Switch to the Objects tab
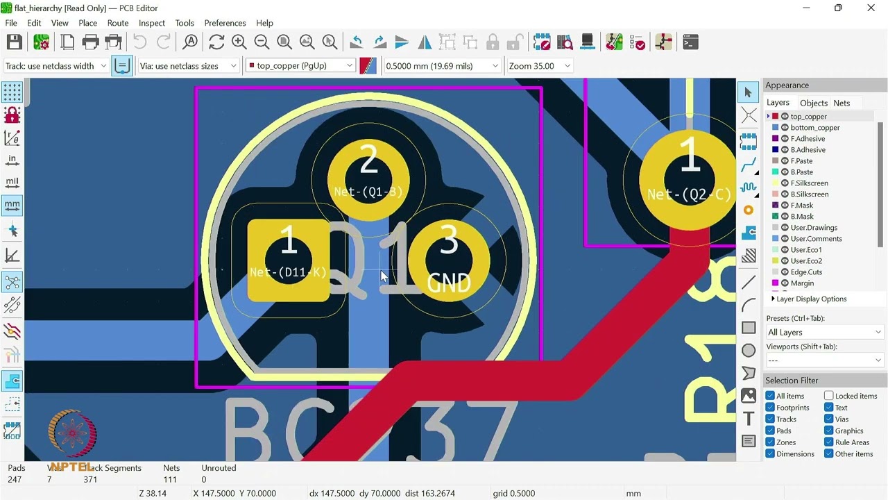This screenshot has height=500, width=888. point(814,103)
